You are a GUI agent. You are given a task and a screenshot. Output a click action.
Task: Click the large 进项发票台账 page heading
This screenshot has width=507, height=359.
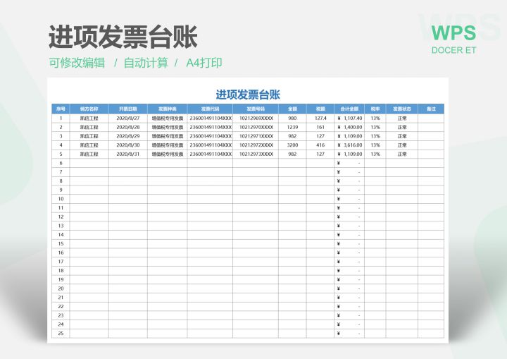123,35
